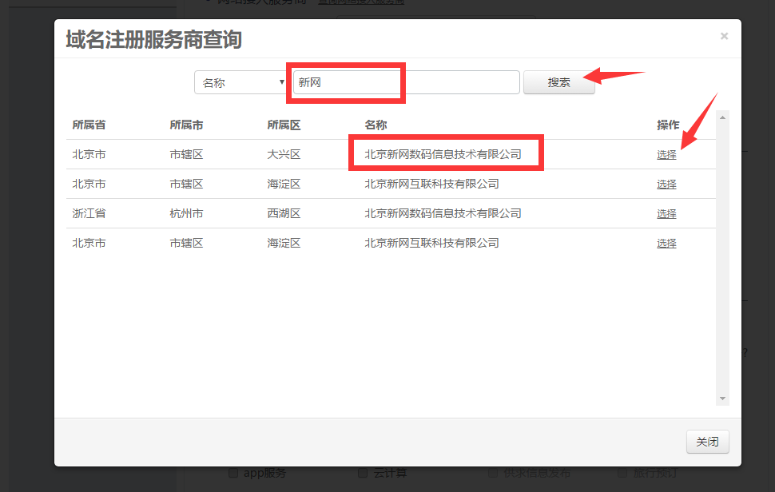Select the 浙江省 cell
Screen dimensions: 775x492
tap(89, 214)
